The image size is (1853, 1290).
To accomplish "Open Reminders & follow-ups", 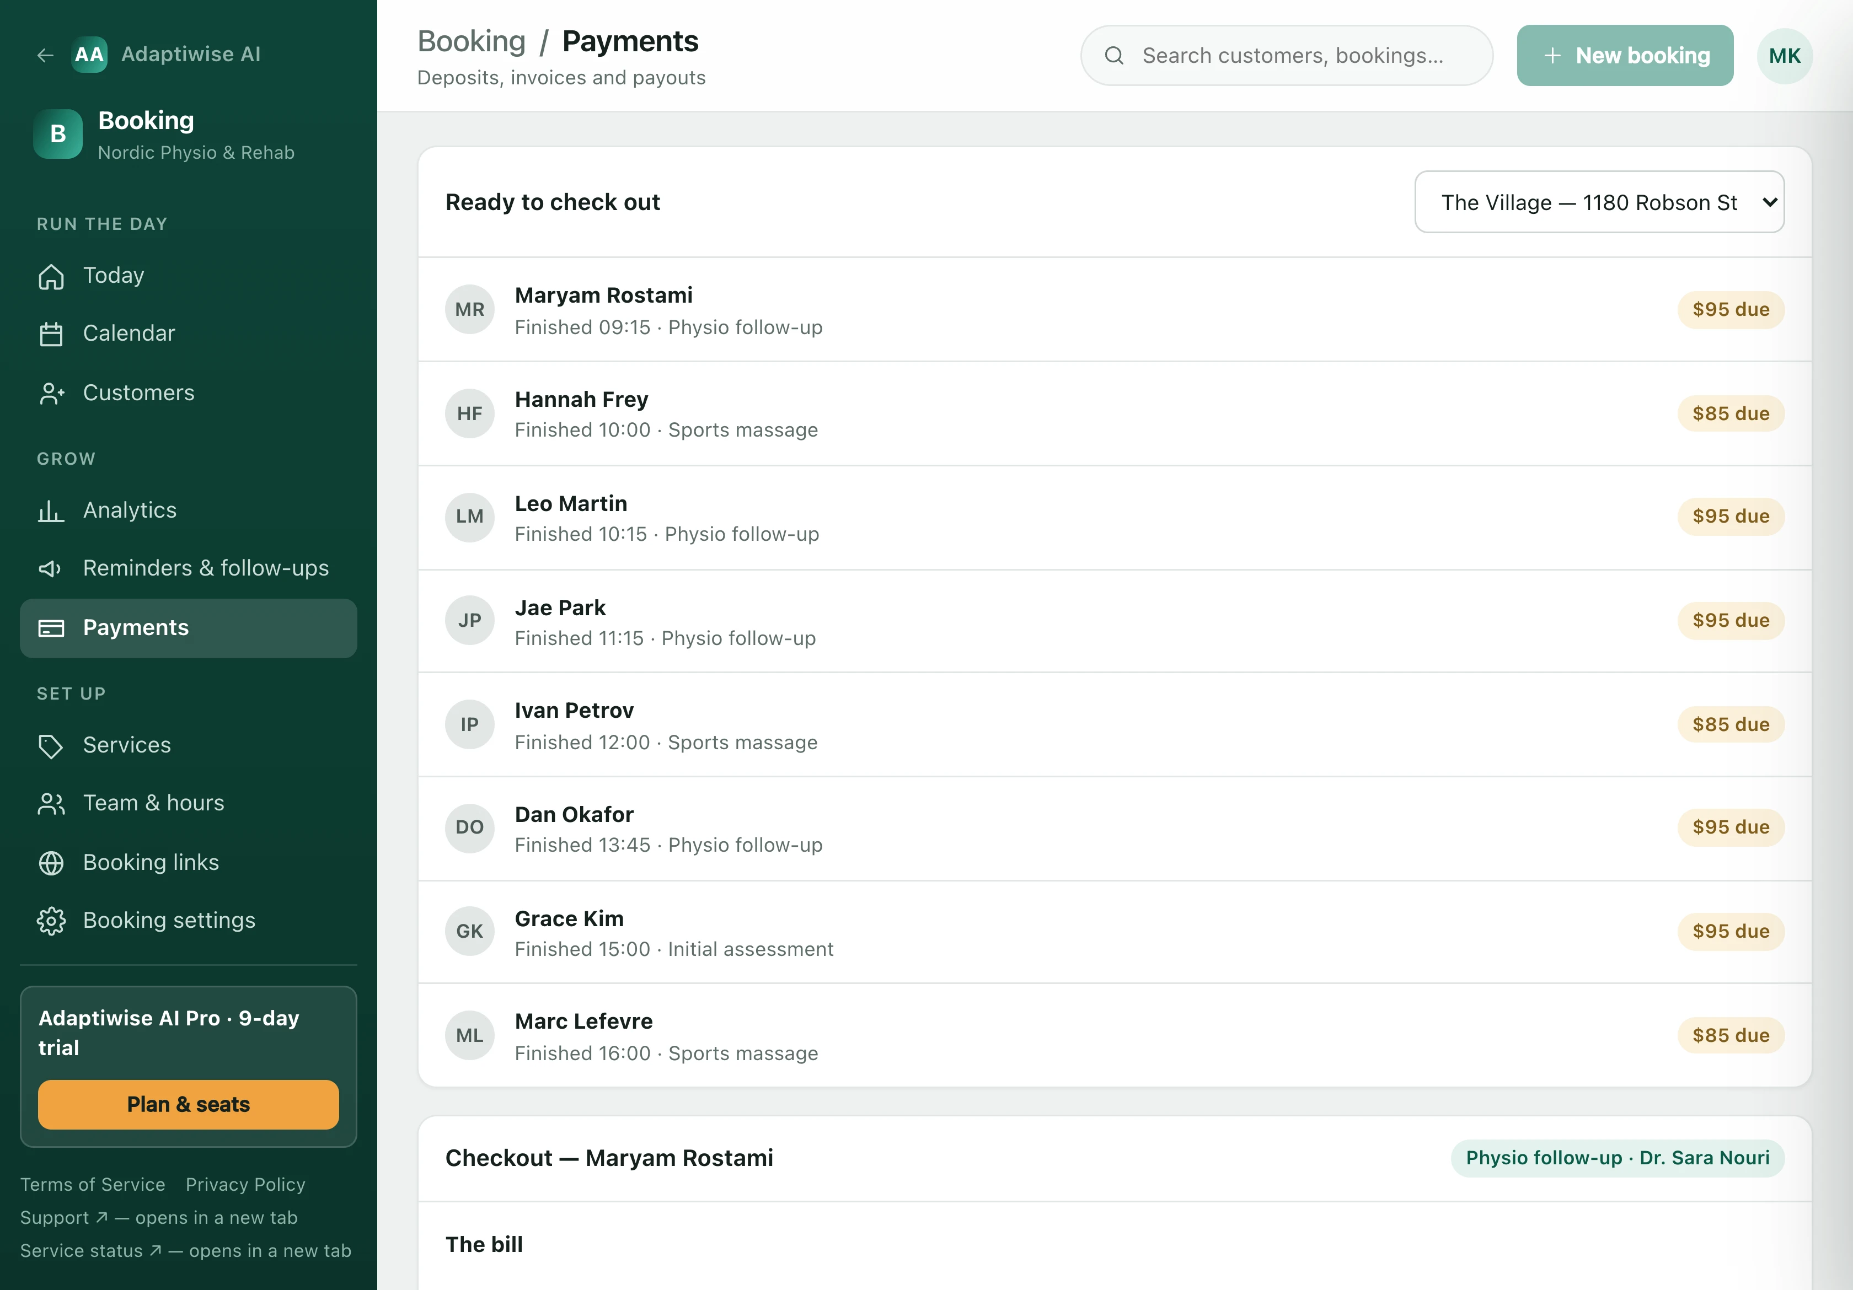I will coord(188,569).
